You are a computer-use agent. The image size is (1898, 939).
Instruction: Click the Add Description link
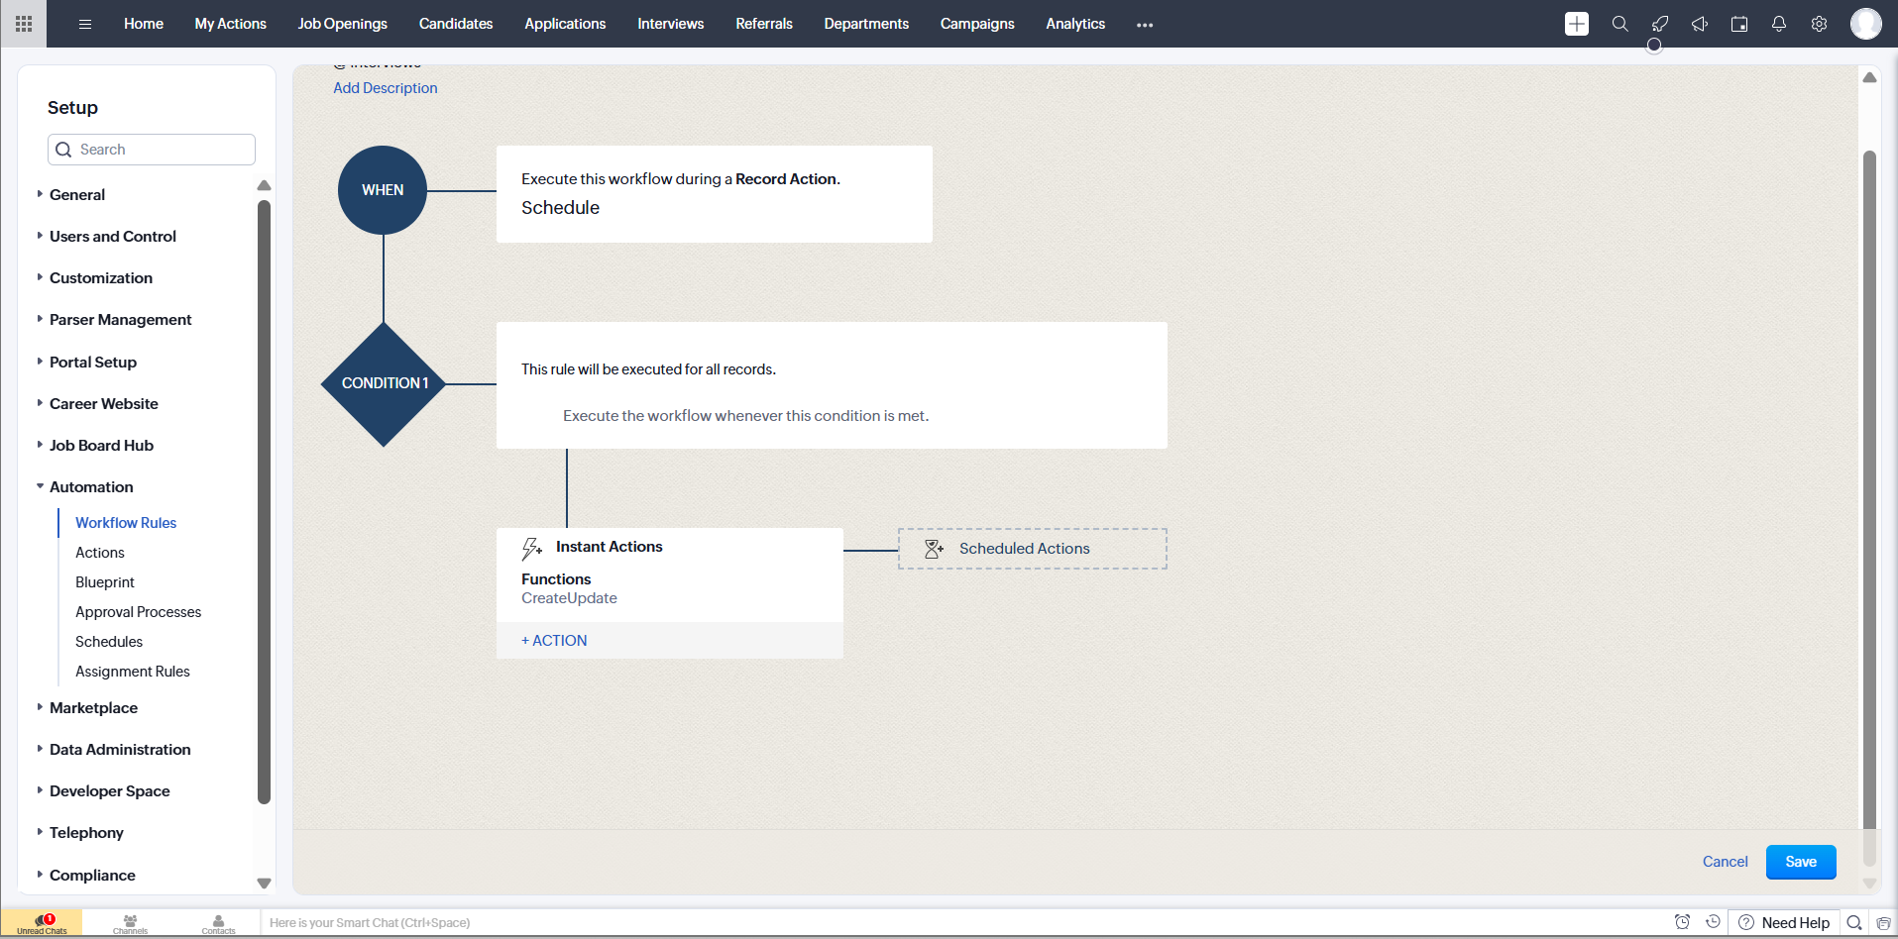pos(385,88)
